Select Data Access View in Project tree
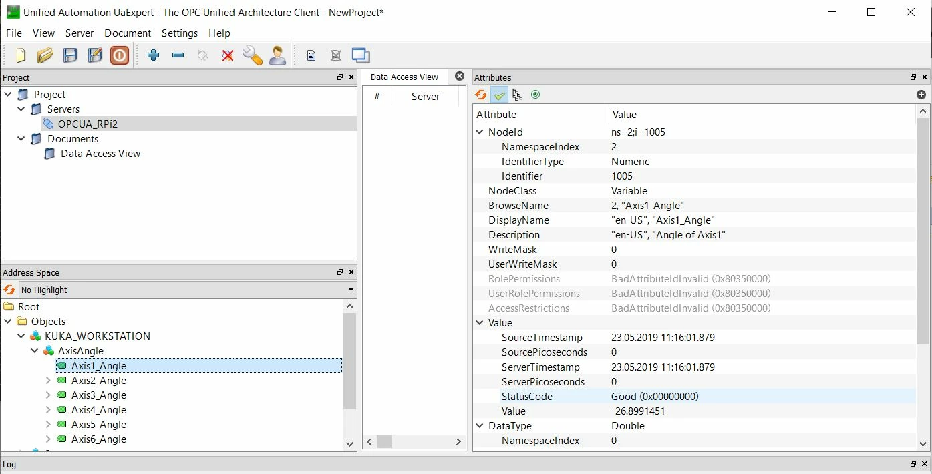The image size is (932, 474). pos(100,154)
